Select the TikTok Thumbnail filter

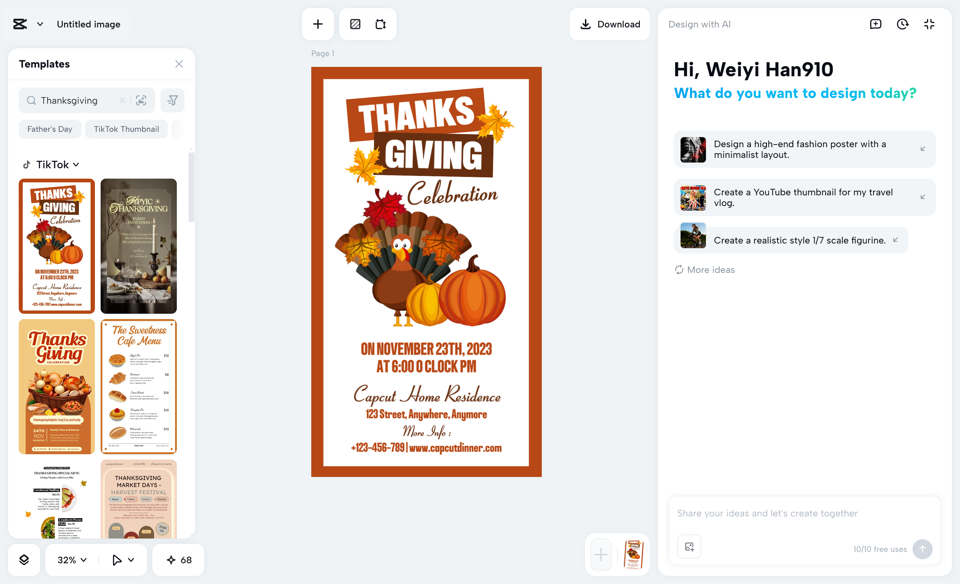[x=126, y=129]
